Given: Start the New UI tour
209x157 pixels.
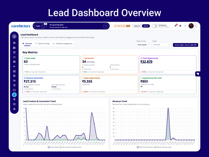Looking at the screenshot, I should point(122,26).
